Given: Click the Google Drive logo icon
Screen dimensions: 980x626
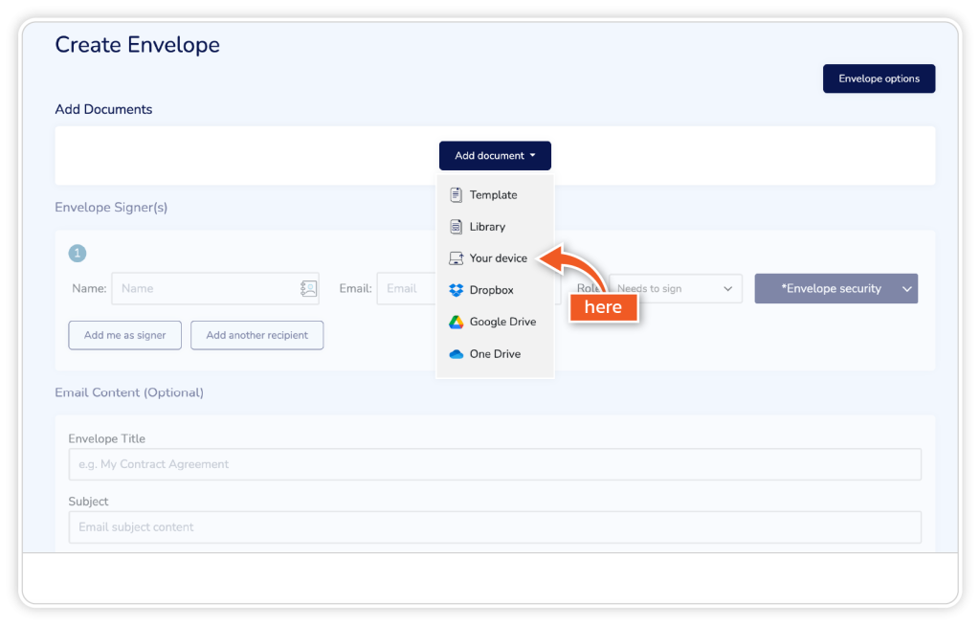Looking at the screenshot, I should pyautogui.click(x=457, y=323).
